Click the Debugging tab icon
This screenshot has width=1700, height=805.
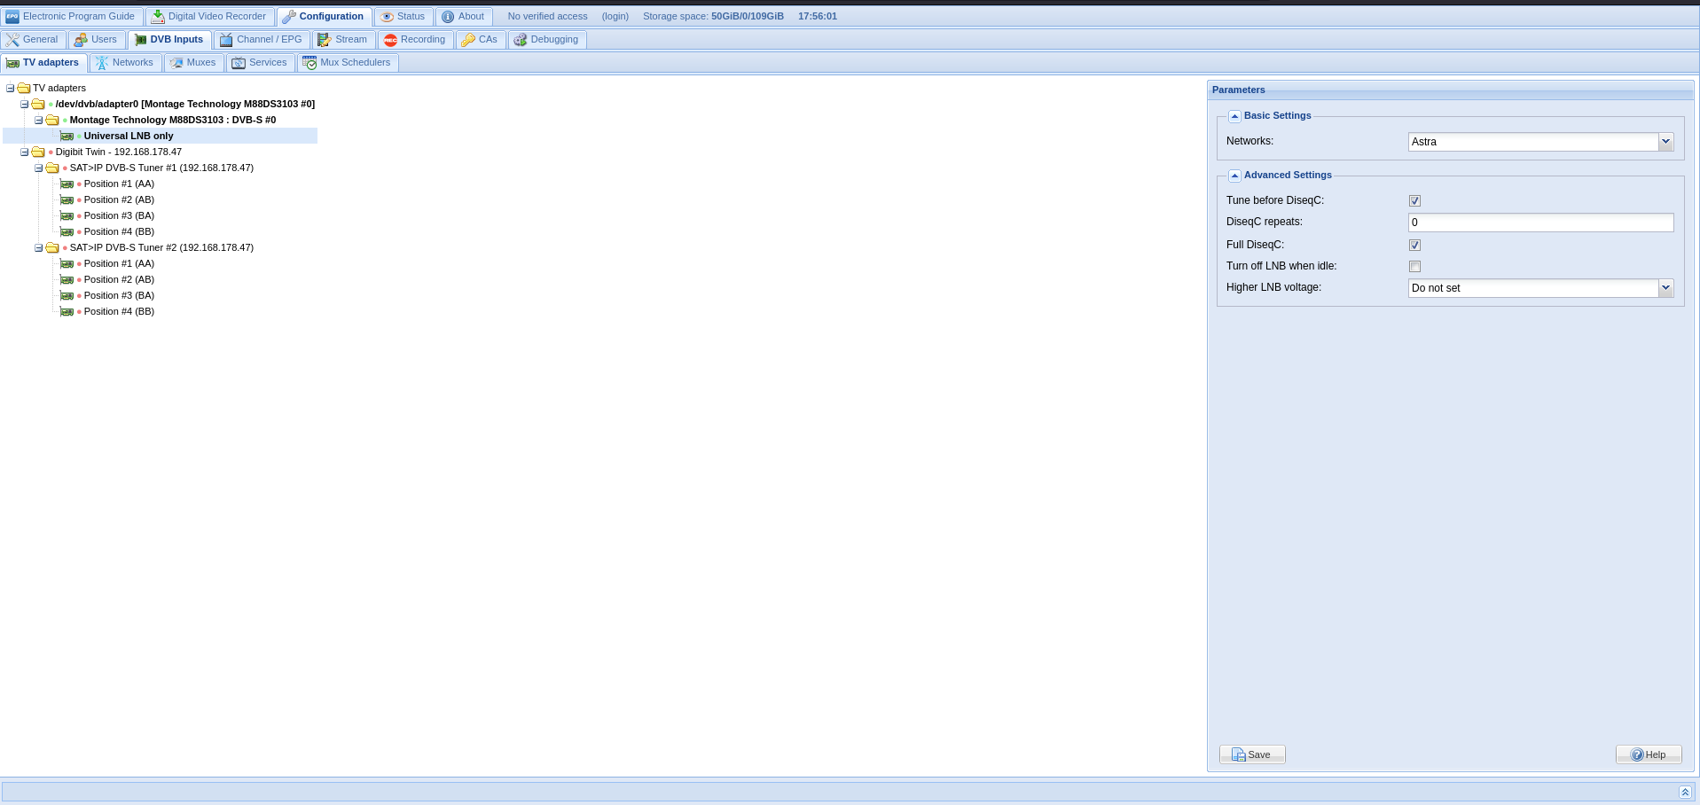520,40
